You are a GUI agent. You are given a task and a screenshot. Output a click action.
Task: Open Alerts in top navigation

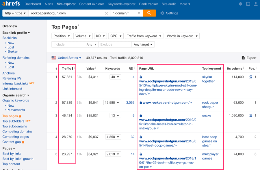(x=49, y=4)
